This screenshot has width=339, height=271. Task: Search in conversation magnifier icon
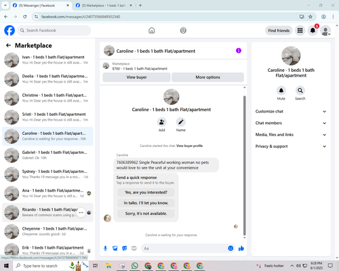coord(300,91)
